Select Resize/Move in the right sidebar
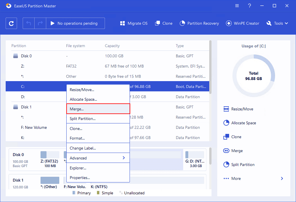 pos(241,109)
